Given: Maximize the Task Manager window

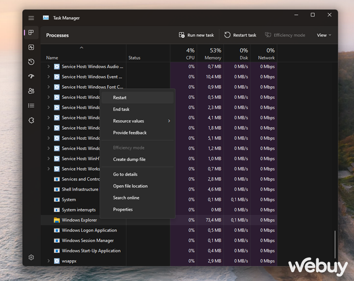Looking at the screenshot, I should (x=313, y=15).
